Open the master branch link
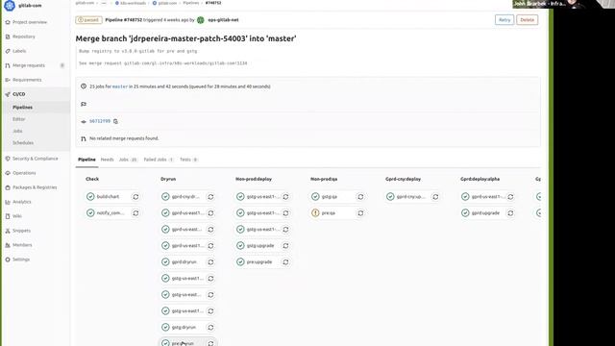The image size is (615, 346). (120, 86)
